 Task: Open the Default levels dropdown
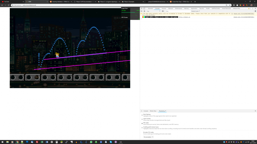pyautogui.click(x=196, y=11)
